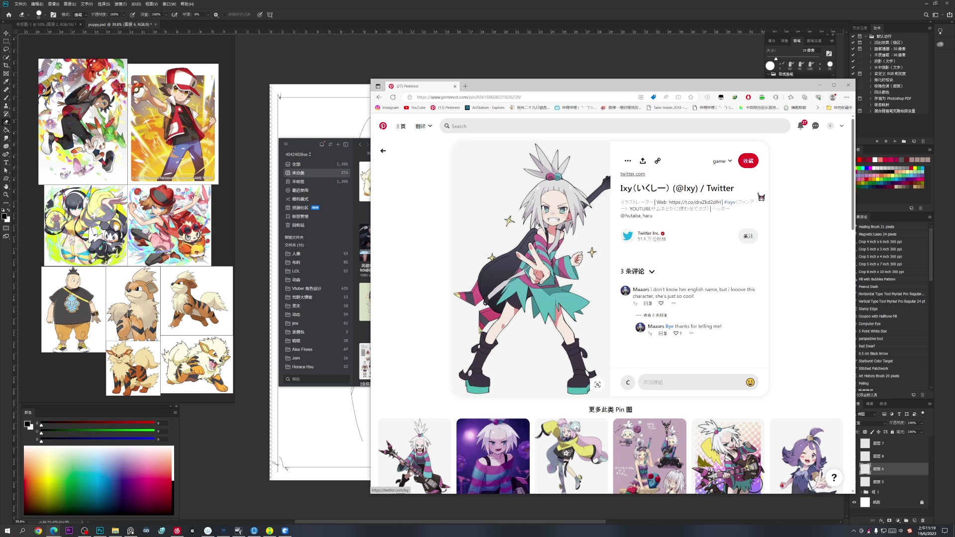Go back with Pinterest left arrow

[x=383, y=151]
